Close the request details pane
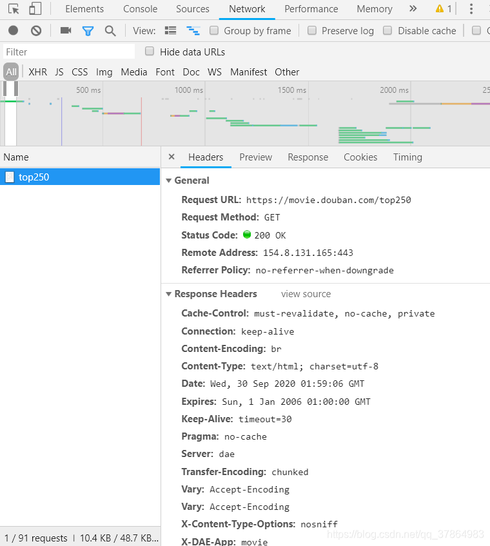 (x=171, y=157)
